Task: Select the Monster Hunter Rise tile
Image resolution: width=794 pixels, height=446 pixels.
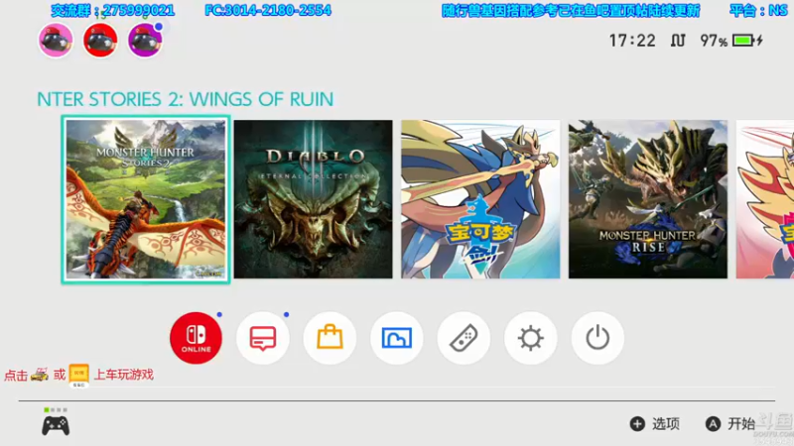Action: pyautogui.click(x=648, y=199)
